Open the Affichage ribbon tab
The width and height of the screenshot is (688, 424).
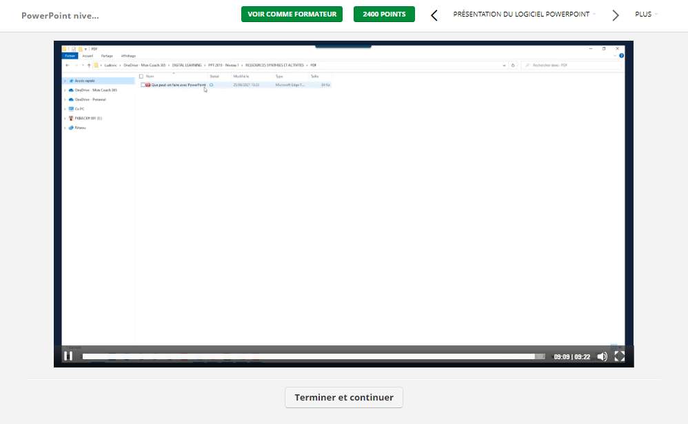click(128, 56)
